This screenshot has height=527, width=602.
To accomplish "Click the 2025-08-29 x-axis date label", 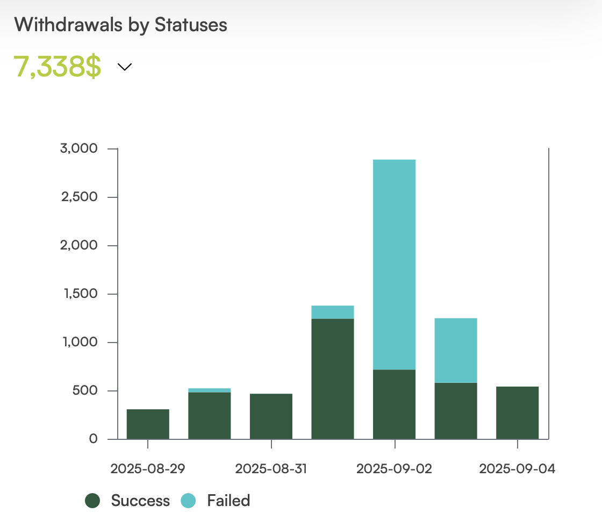I will [148, 468].
